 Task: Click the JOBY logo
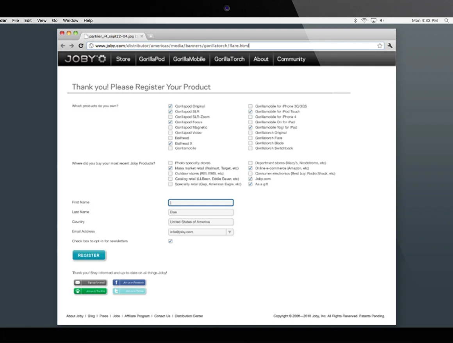point(85,59)
